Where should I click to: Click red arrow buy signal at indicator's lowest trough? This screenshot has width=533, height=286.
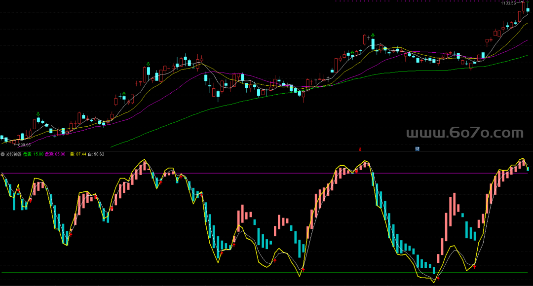[x=438, y=279]
